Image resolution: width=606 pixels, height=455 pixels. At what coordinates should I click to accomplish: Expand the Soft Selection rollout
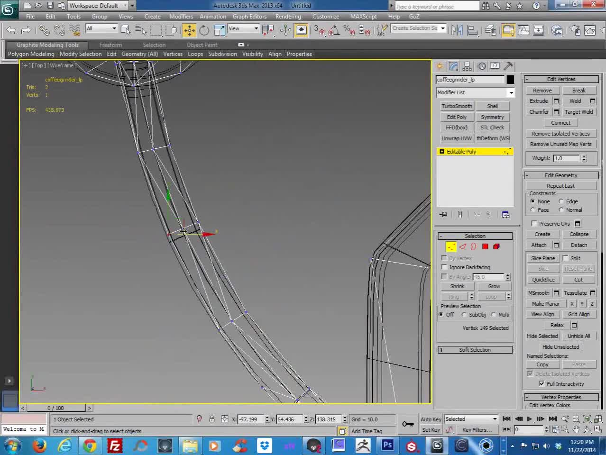coord(475,350)
